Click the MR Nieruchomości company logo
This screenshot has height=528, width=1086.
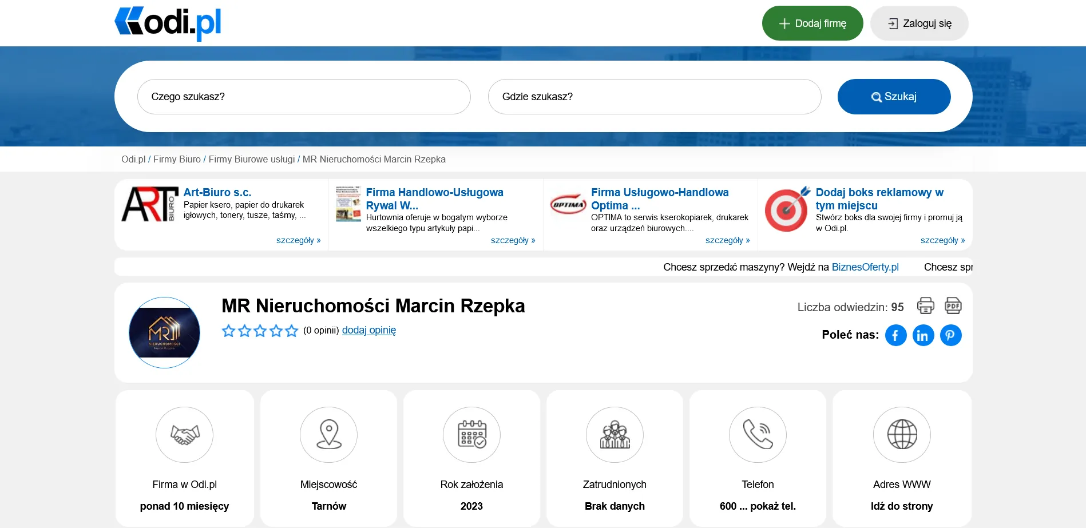164,332
